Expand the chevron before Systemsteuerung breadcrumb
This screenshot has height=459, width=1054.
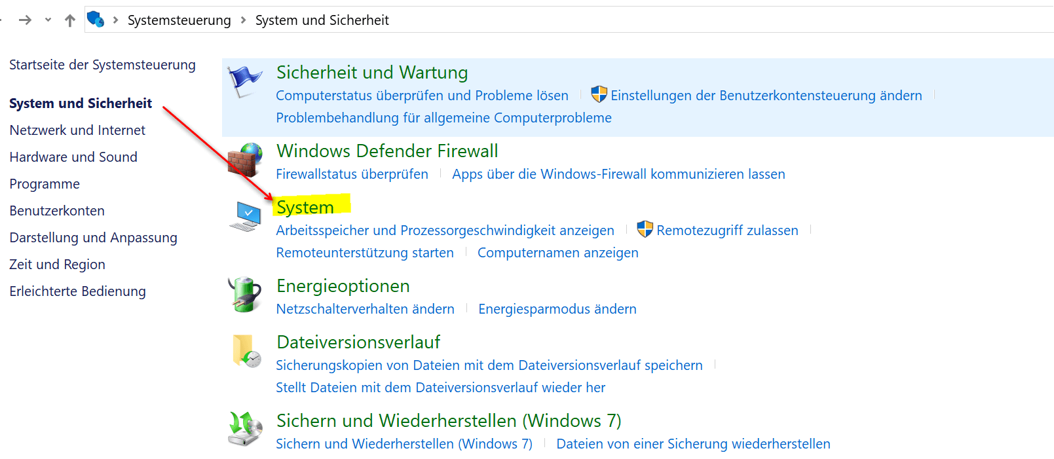point(116,20)
